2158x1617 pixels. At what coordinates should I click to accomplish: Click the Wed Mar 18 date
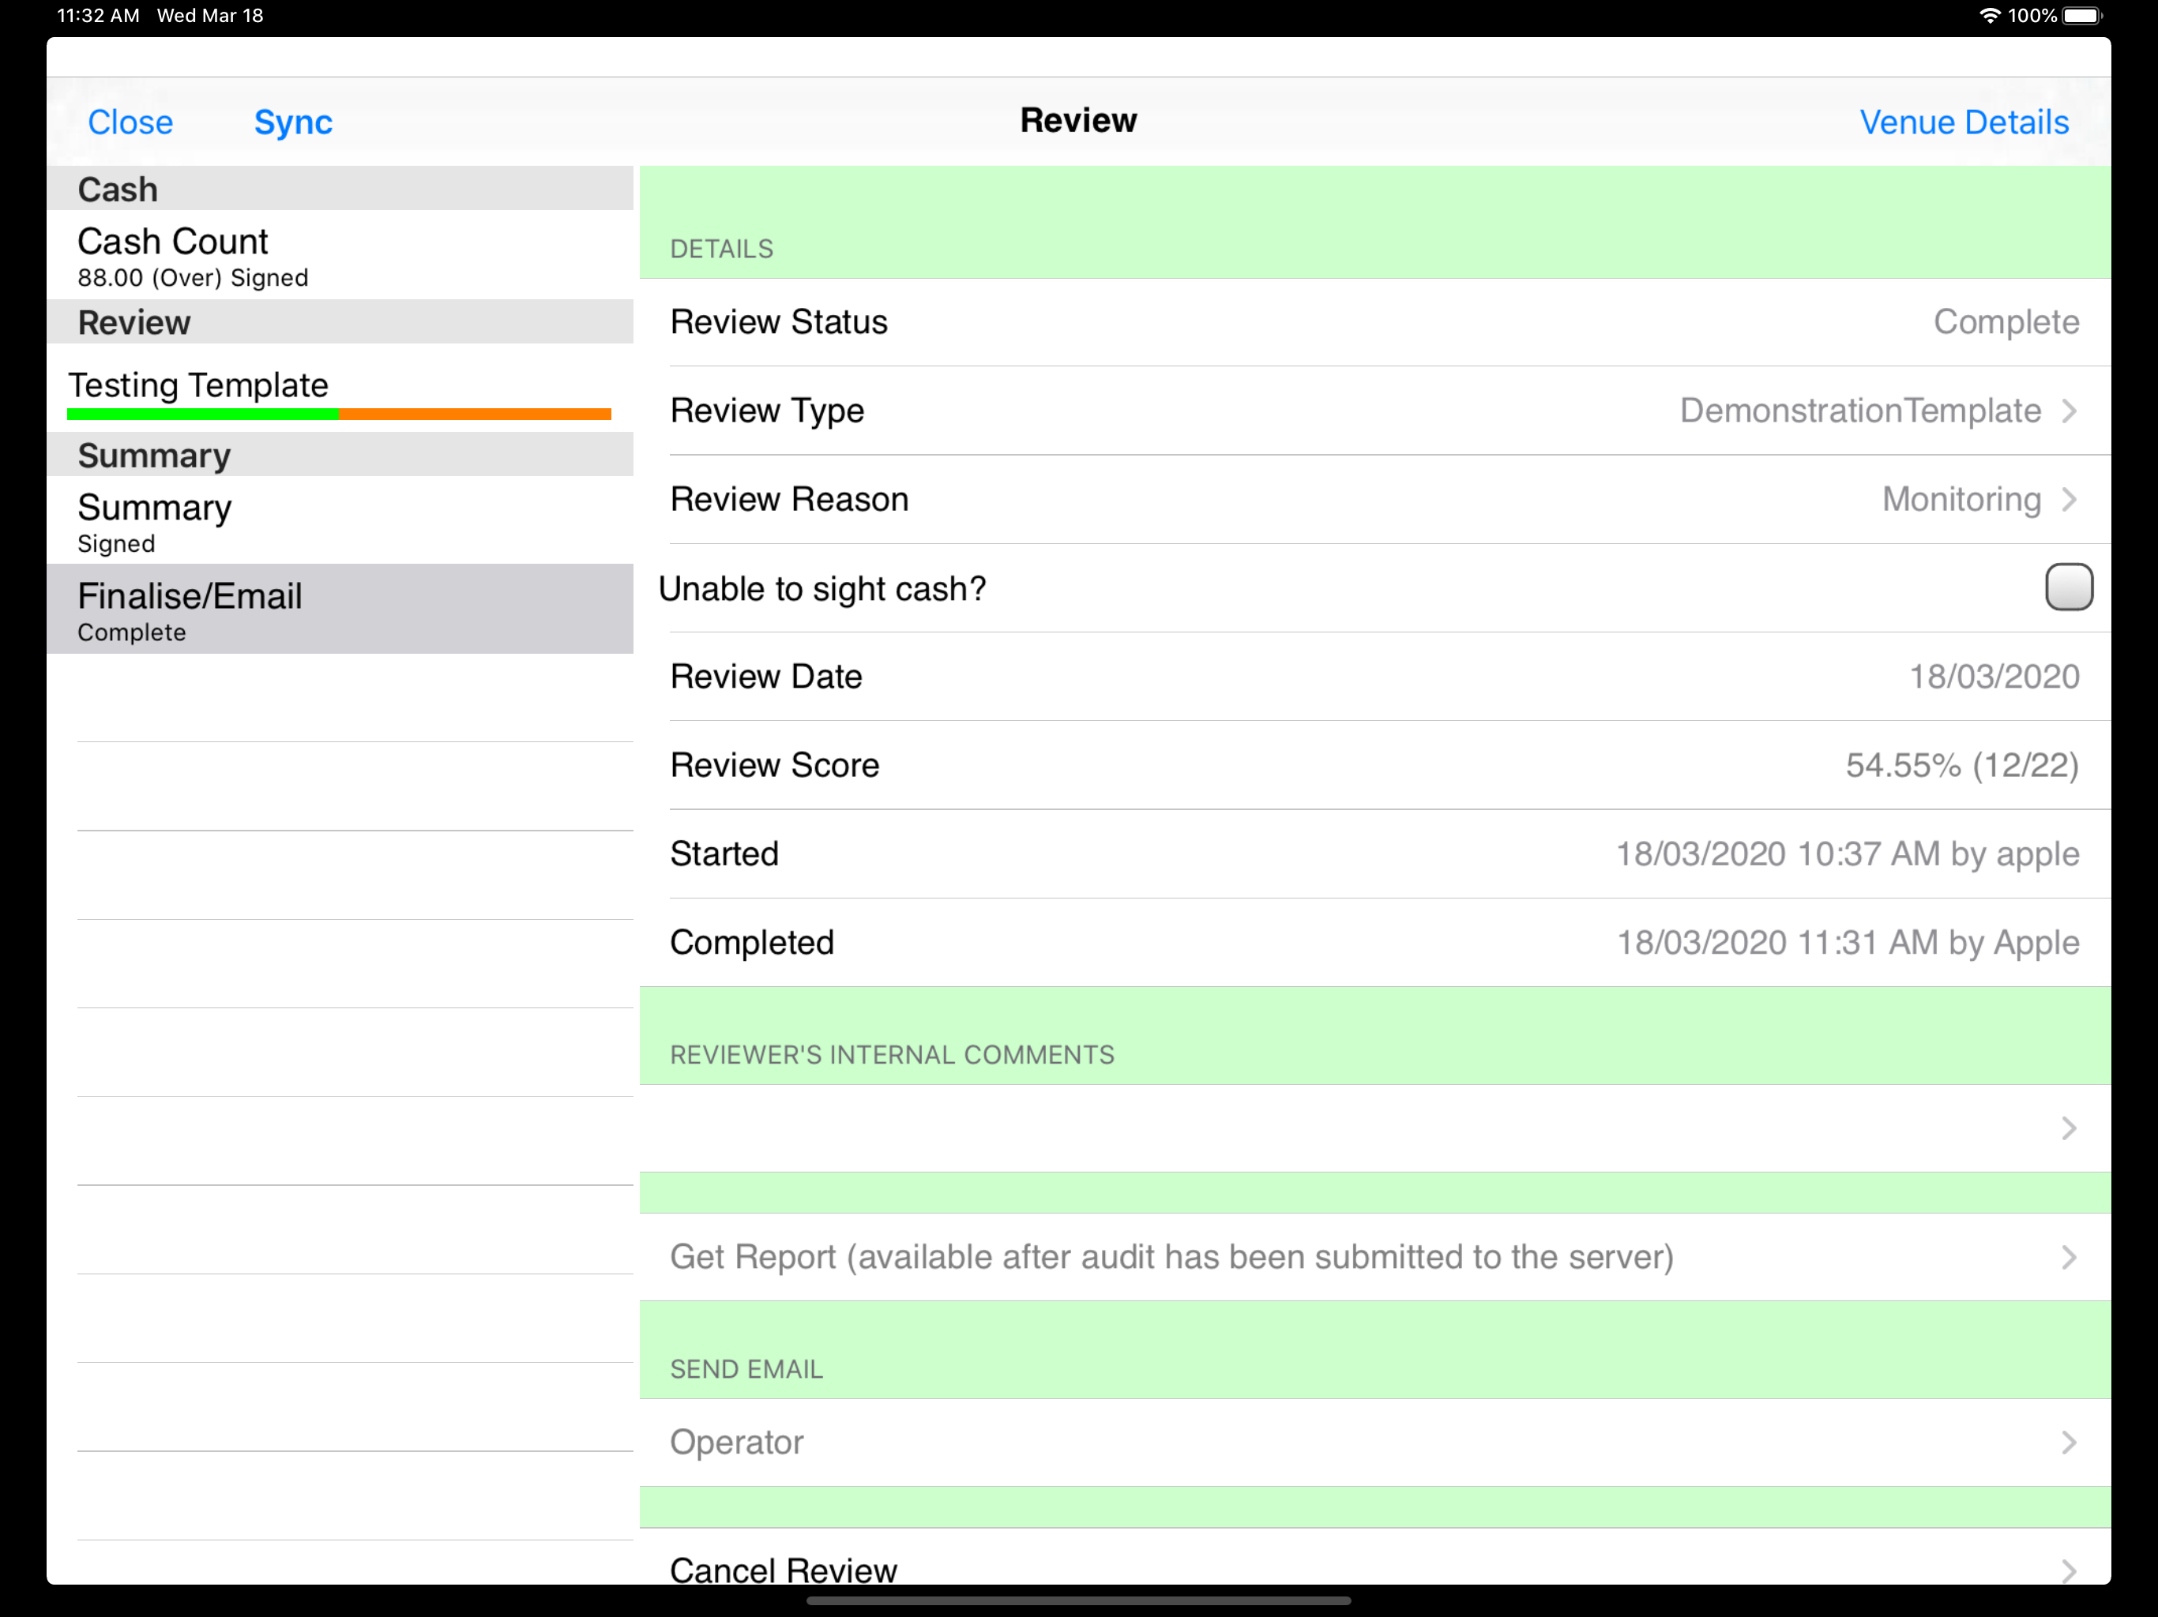(210, 16)
